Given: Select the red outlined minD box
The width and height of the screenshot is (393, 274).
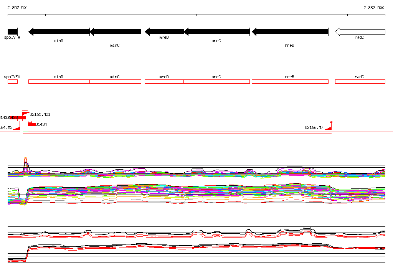Looking at the screenshot, I should click(x=59, y=81).
